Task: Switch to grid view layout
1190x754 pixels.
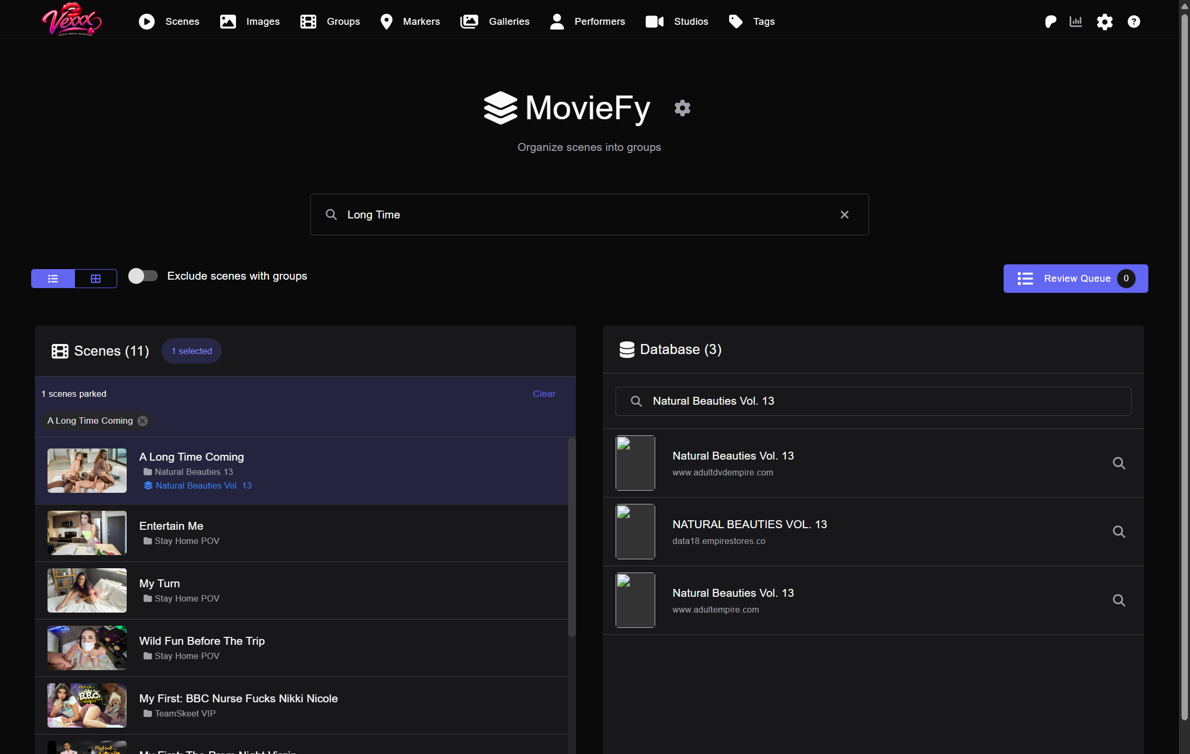Action: pos(96,279)
